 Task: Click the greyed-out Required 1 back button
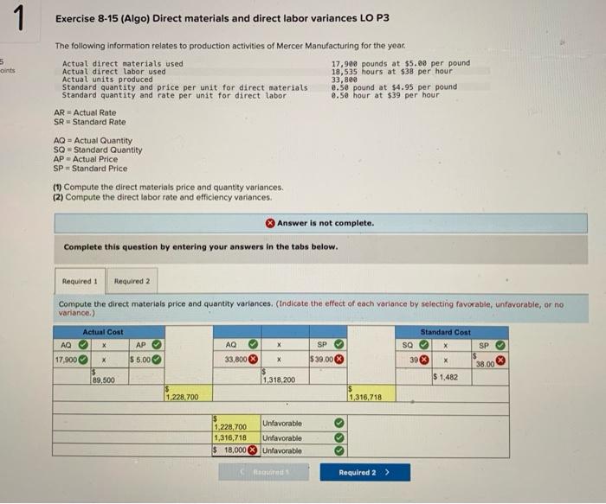pos(263,472)
